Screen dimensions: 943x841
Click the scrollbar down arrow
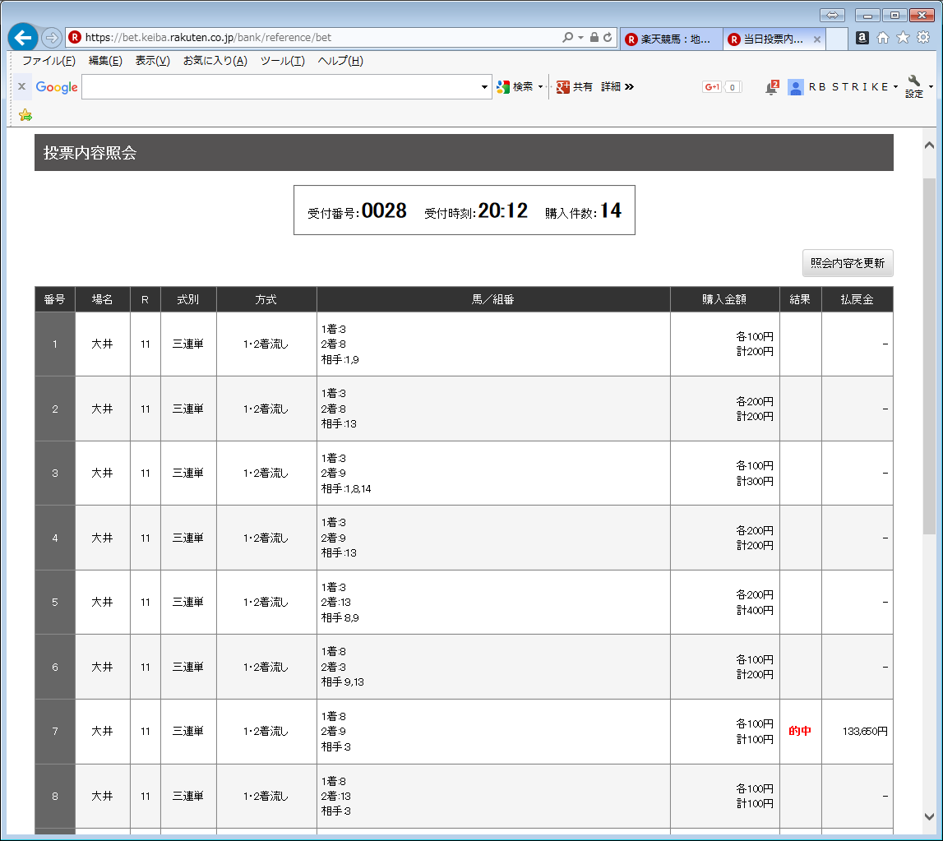[x=929, y=816]
